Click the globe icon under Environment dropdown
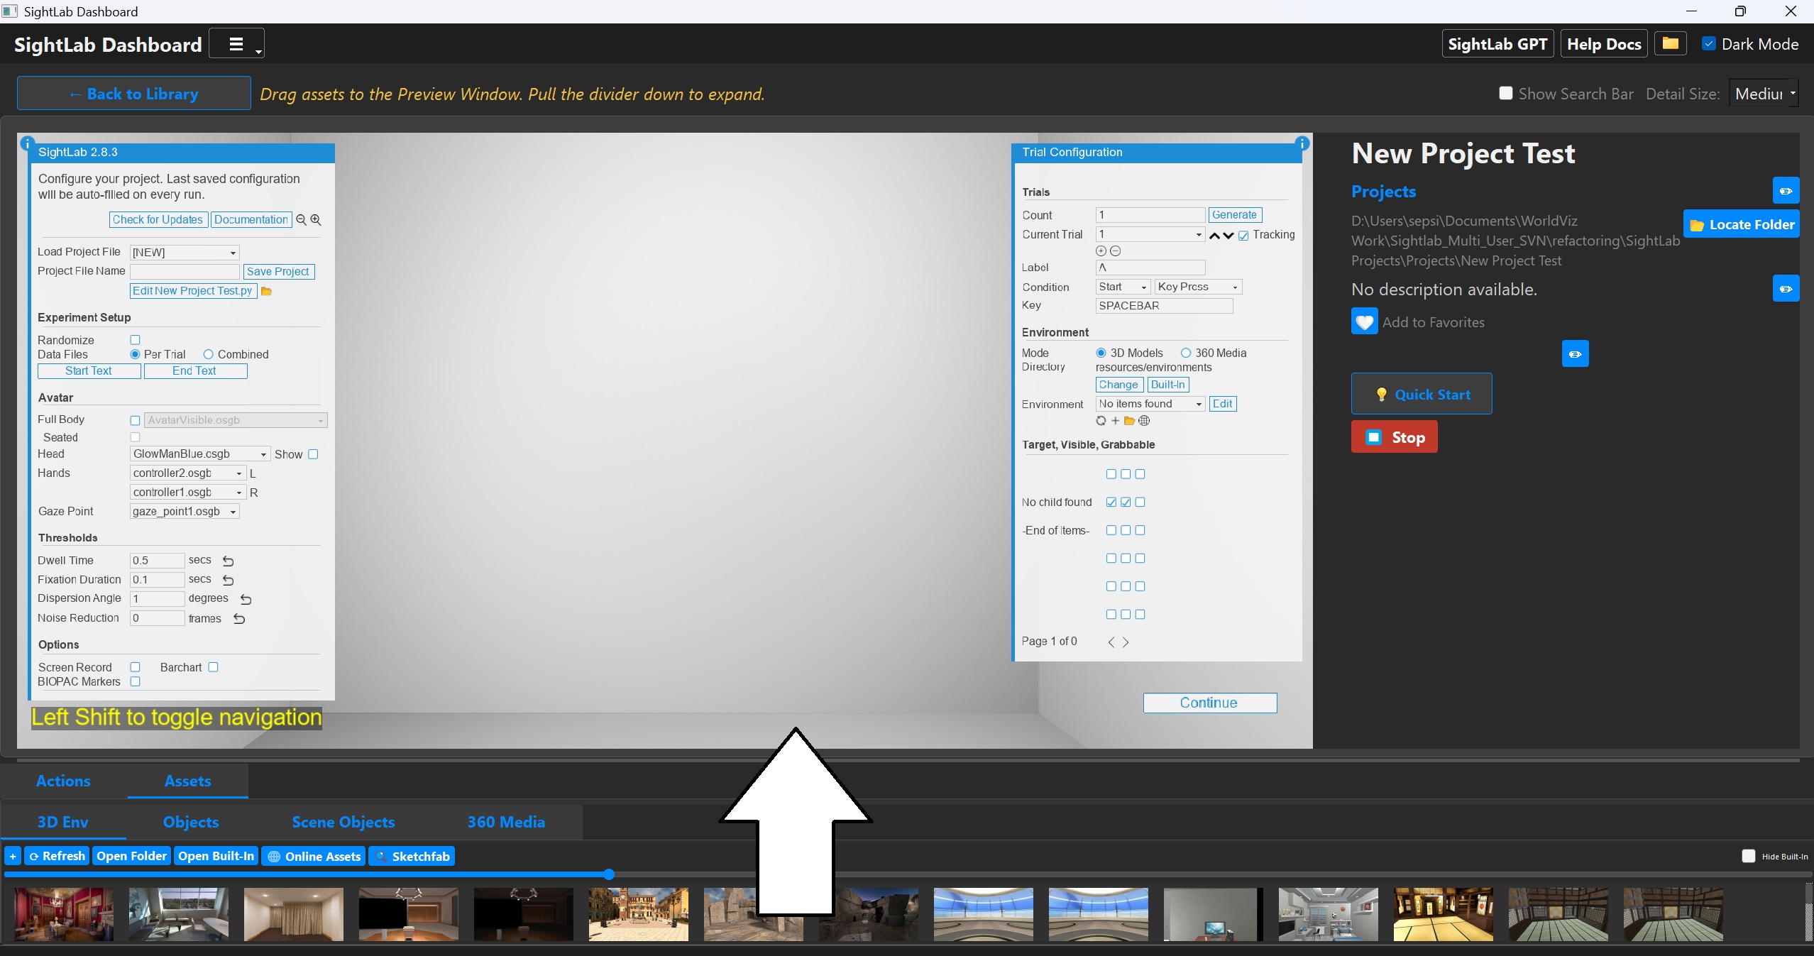The image size is (1814, 956). [x=1144, y=421]
